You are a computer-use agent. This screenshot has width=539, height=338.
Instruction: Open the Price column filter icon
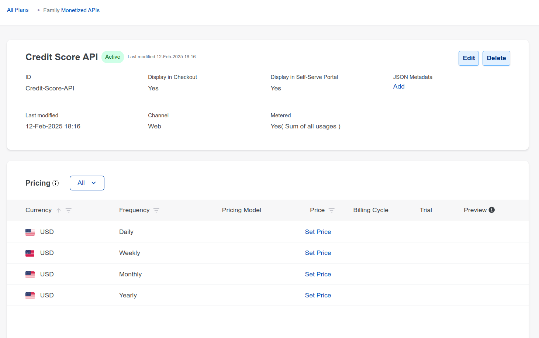click(332, 210)
